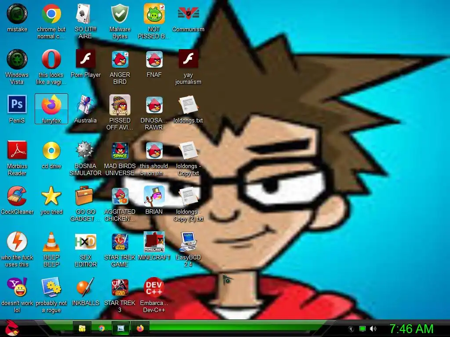Select the 'cd drive' disc icon
This screenshot has width=450, height=337.
[51, 151]
